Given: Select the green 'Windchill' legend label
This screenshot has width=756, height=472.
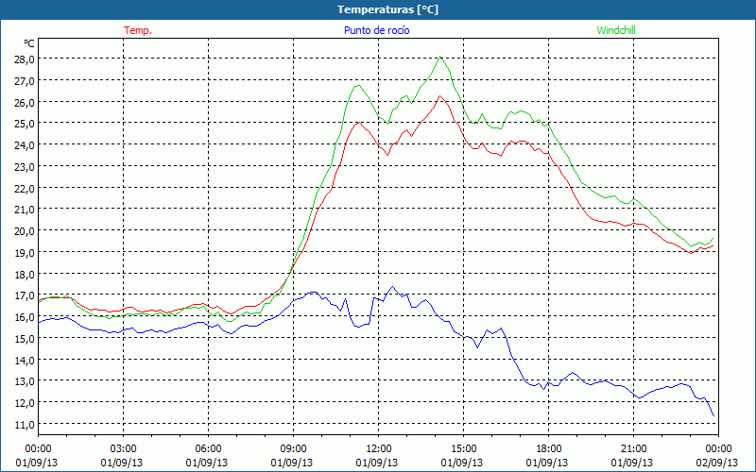Looking at the screenshot, I should pos(616,30).
